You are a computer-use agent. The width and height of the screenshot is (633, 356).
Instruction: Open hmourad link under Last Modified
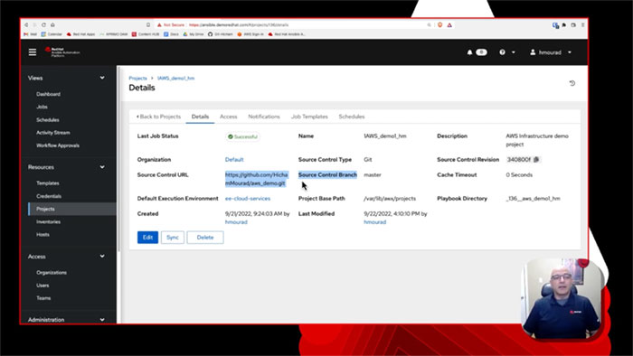pos(375,221)
